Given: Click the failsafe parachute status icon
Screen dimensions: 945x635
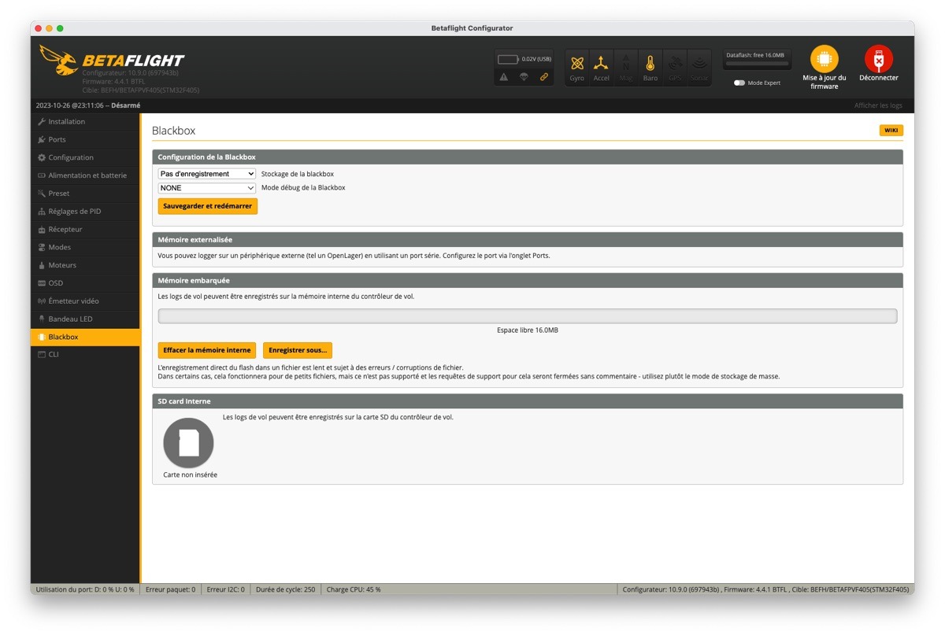Looking at the screenshot, I should (524, 76).
